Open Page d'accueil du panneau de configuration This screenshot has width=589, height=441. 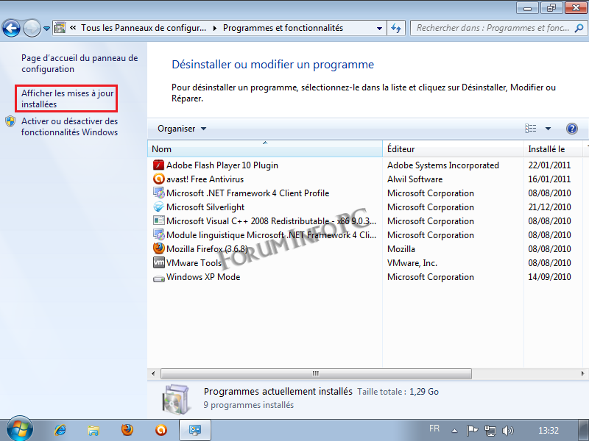[x=80, y=63]
